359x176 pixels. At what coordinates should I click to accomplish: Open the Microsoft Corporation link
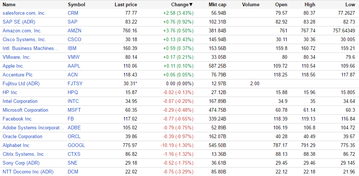[x=25, y=110]
